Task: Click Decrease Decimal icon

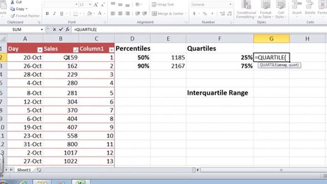Action: point(229,14)
